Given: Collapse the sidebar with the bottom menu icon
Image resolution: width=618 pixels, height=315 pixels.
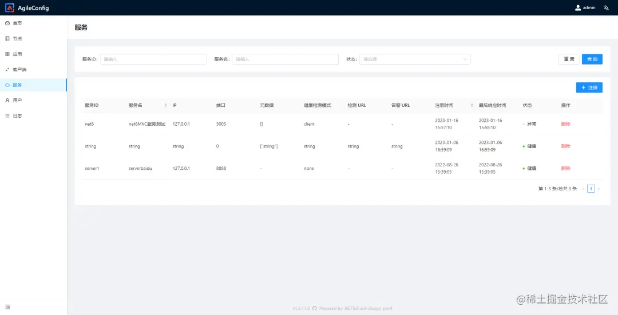Looking at the screenshot, I should pyautogui.click(x=7, y=307).
